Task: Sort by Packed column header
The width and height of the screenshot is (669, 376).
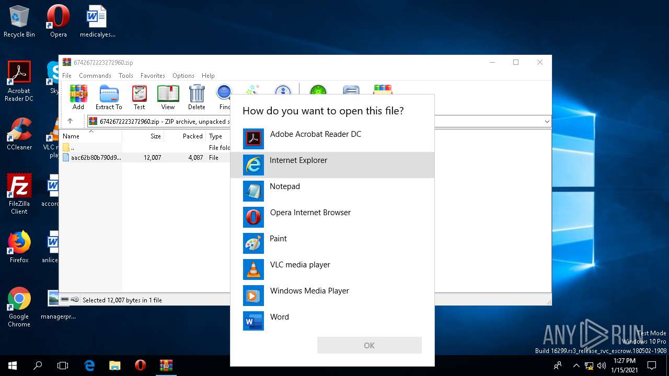Action: (x=185, y=136)
